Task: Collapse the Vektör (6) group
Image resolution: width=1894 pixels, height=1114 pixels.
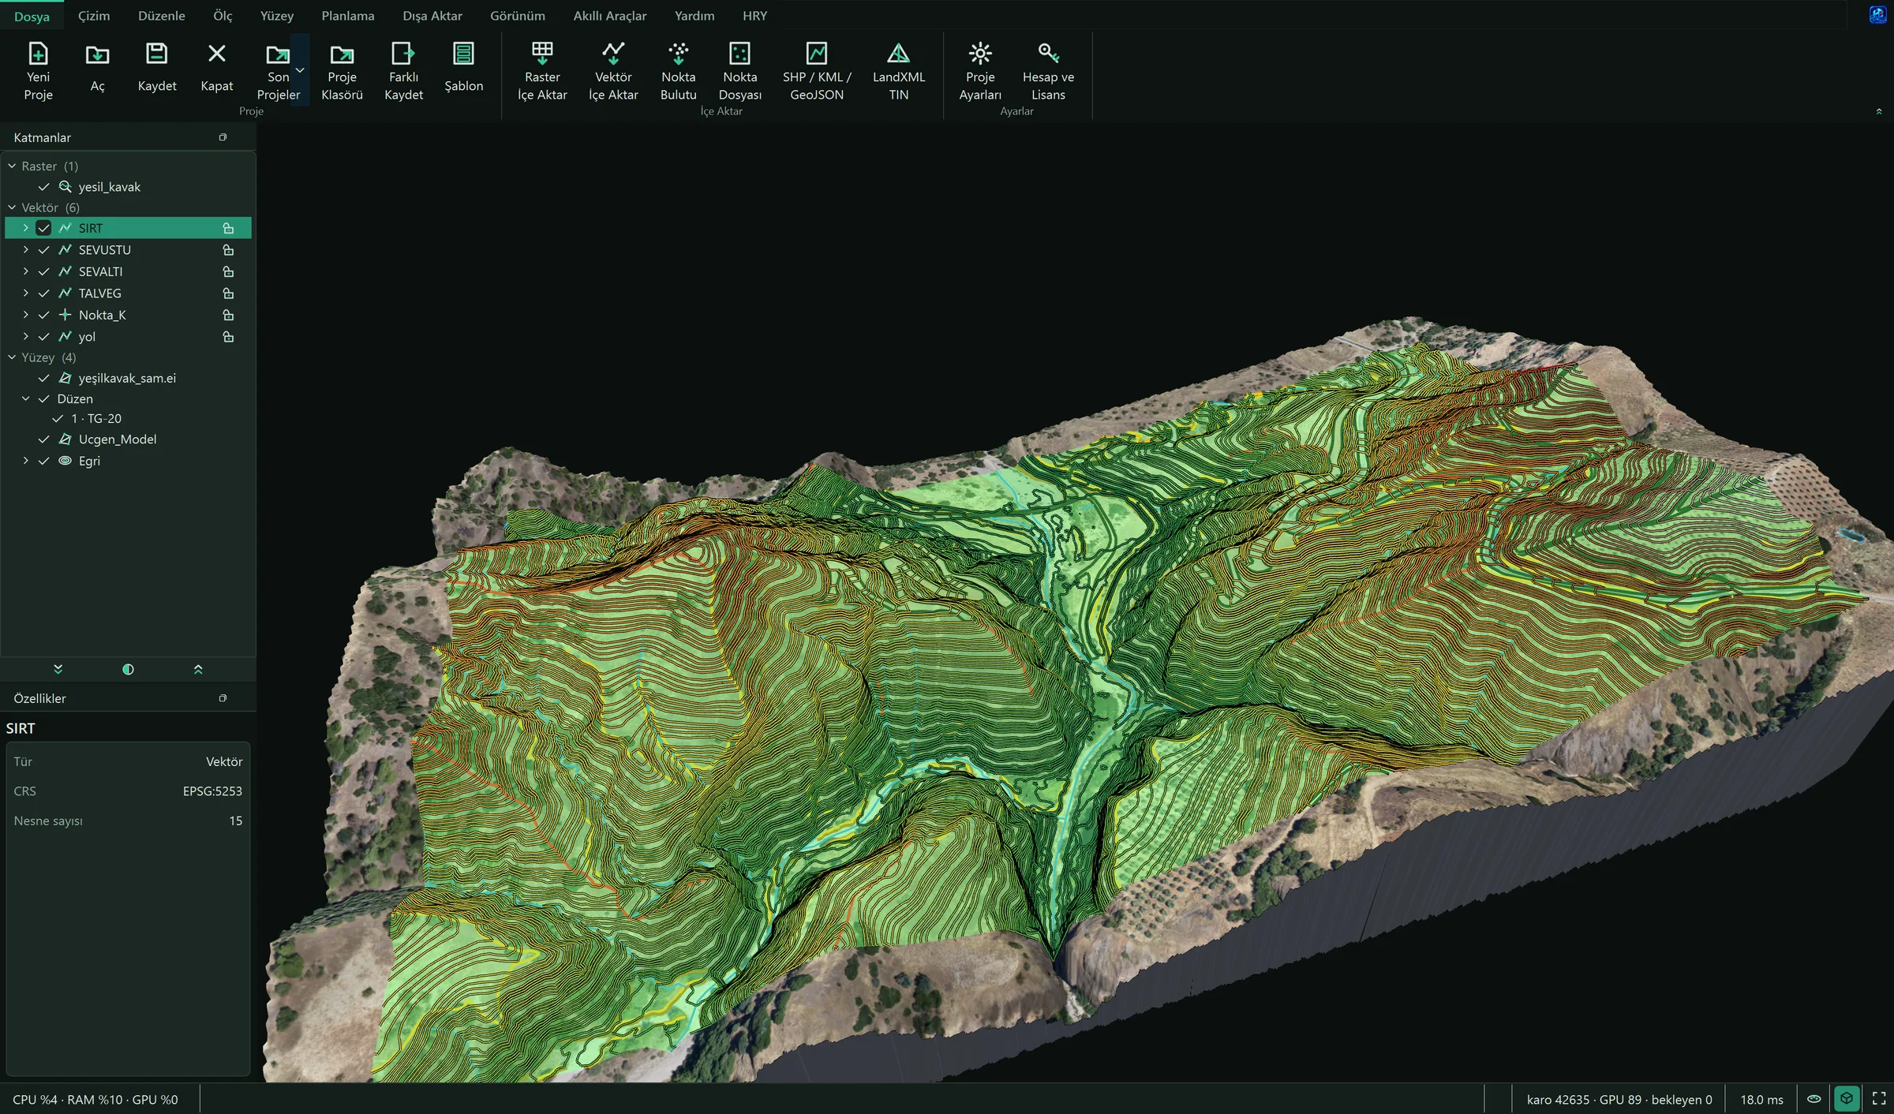Action: pyautogui.click(x=12, y=207)
